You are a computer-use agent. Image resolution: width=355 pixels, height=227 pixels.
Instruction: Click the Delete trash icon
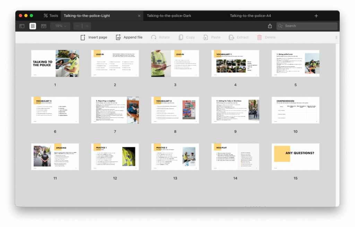coord(259,37)
